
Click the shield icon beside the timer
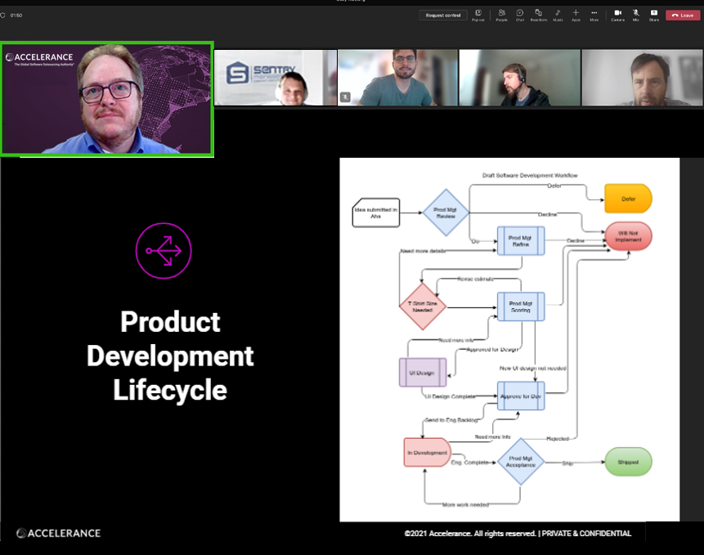(2, 16)
